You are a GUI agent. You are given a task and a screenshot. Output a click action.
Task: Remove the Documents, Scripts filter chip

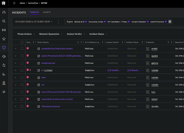pyautogui.click(x=105, y=21)
